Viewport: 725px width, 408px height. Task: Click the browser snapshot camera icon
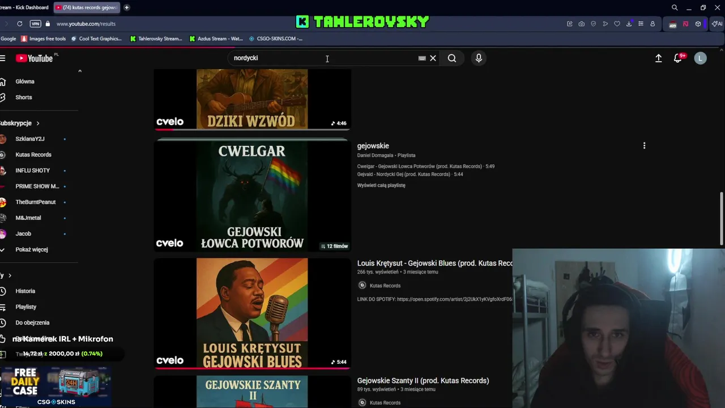(581, 24)
